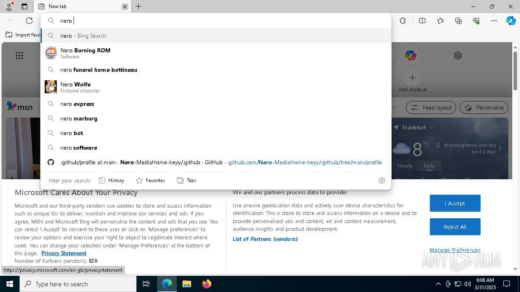This screenshot has height=292, width=520.
Task: Select the 'nero software' suggestion
Action: click(x=216, y=148)
